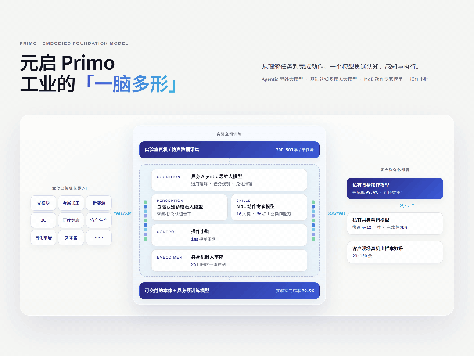Open the MoE 动作专家模型 card
The image size is (474, 356).
[269, 208]
